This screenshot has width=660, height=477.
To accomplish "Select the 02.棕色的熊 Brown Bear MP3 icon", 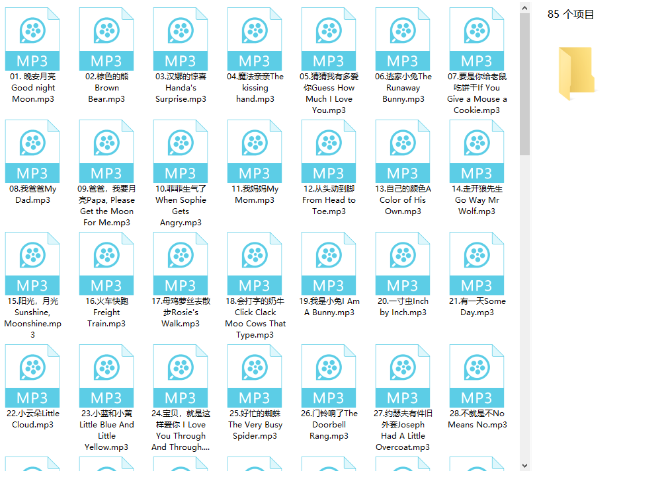I will (106, 39).
